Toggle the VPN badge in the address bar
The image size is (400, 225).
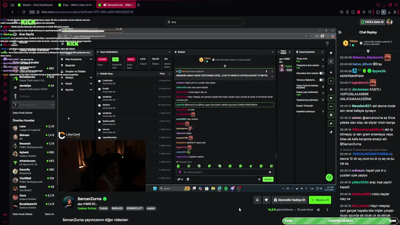tap(32, 12)
